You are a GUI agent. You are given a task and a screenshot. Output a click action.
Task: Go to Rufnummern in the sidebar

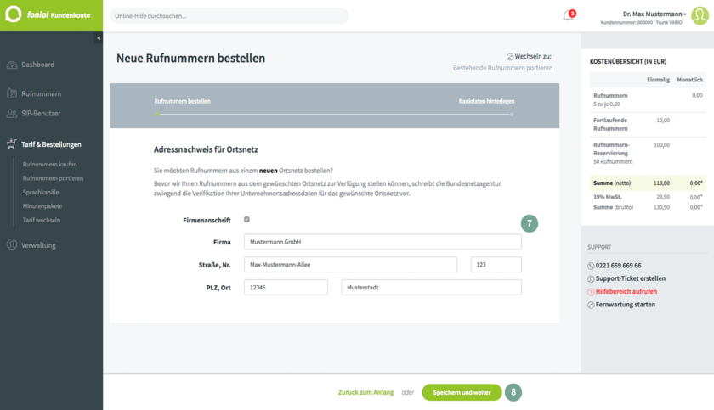(41, 93)
